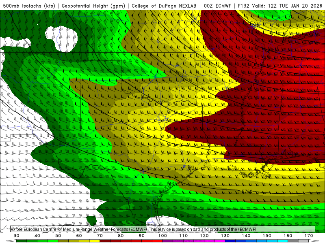The width and height of the screenshot is (325, 243).
Task: Click the dark olive swatch just after 50
Action: 63,241
